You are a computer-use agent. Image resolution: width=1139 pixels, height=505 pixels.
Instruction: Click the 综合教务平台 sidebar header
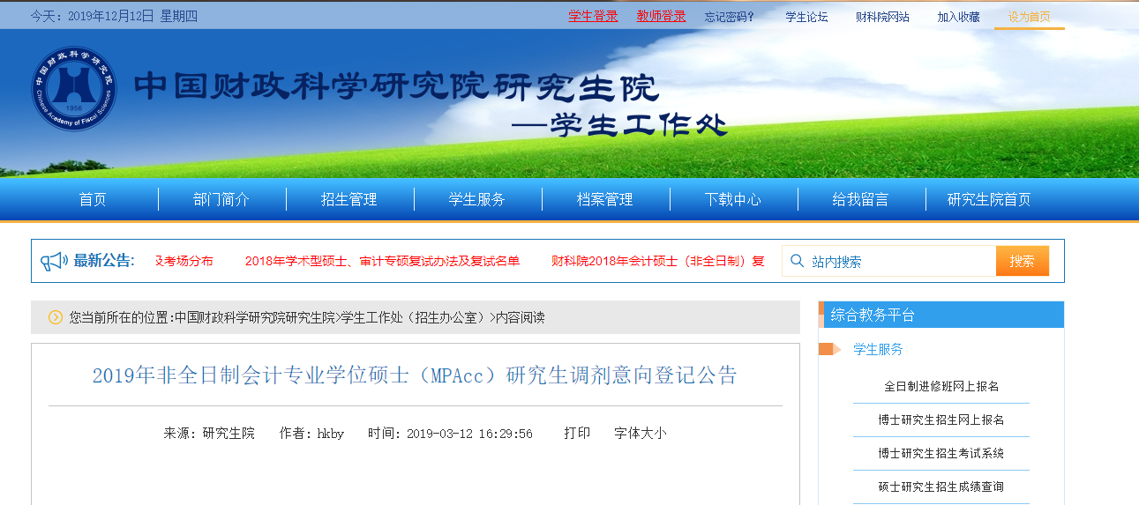tap(941, 315)
